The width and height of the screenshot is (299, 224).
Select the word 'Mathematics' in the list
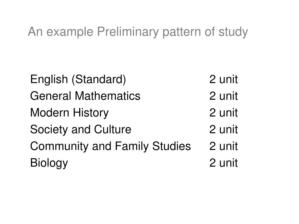pos(107,96)
